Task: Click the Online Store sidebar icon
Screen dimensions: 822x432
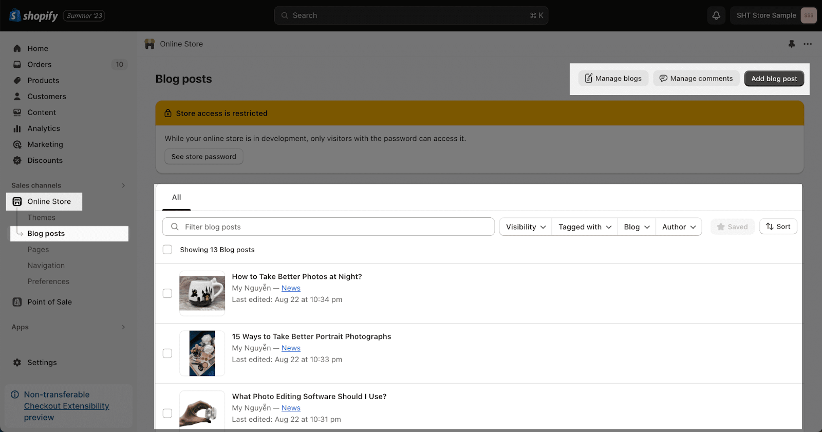Action: tap(17, 201)
